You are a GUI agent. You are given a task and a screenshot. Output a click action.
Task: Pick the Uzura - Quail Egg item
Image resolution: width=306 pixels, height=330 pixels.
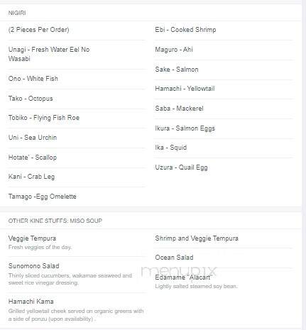181,167
